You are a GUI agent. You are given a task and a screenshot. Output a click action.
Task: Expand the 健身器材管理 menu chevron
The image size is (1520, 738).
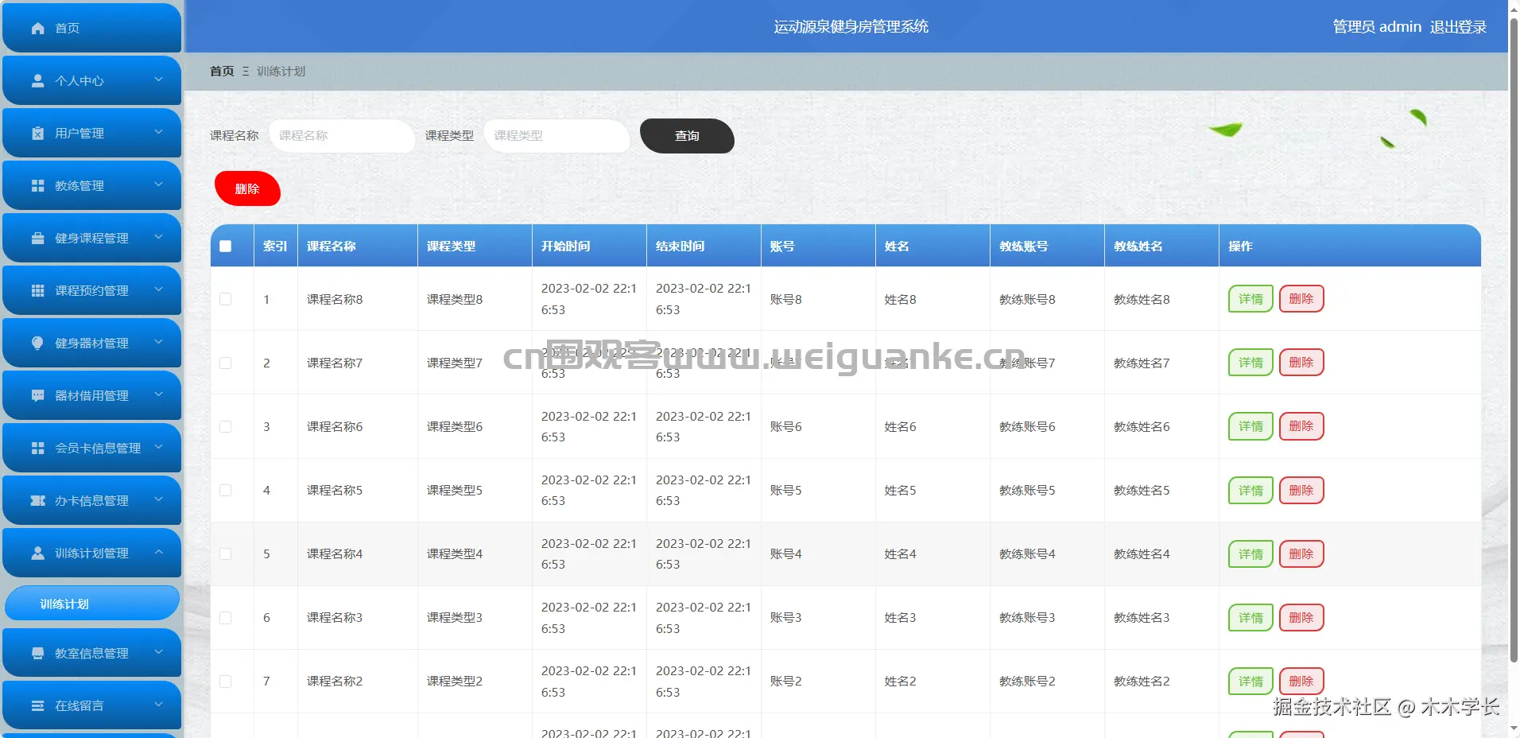[x=158, y=342]
